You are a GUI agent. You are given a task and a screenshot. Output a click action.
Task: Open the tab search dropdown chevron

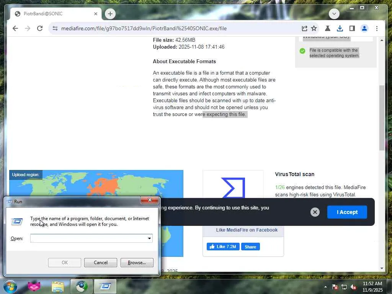[x=334, y=14]
